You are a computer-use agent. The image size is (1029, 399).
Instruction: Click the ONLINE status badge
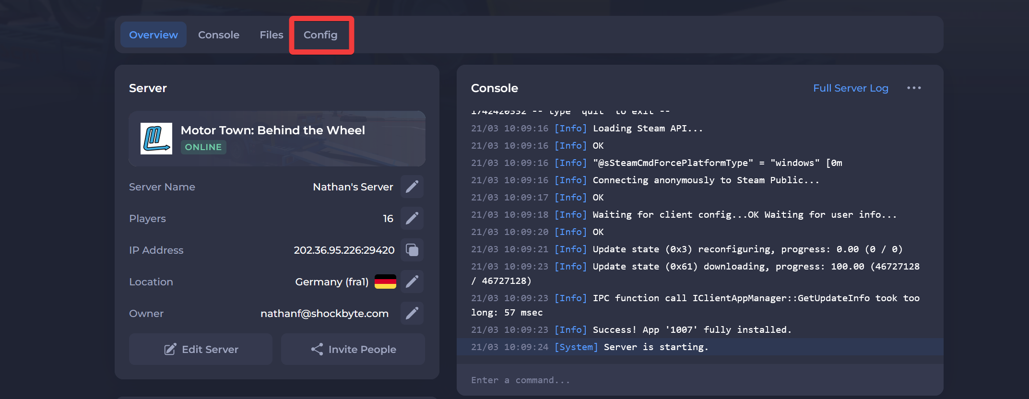(203, 147)
